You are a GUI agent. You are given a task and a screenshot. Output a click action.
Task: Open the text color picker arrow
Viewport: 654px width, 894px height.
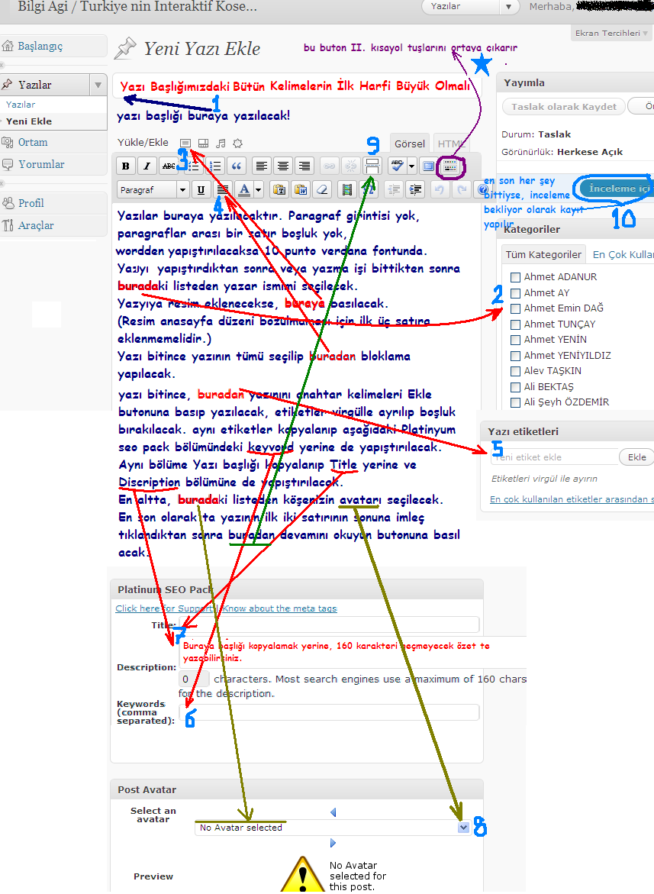click(x=259, y=189)
